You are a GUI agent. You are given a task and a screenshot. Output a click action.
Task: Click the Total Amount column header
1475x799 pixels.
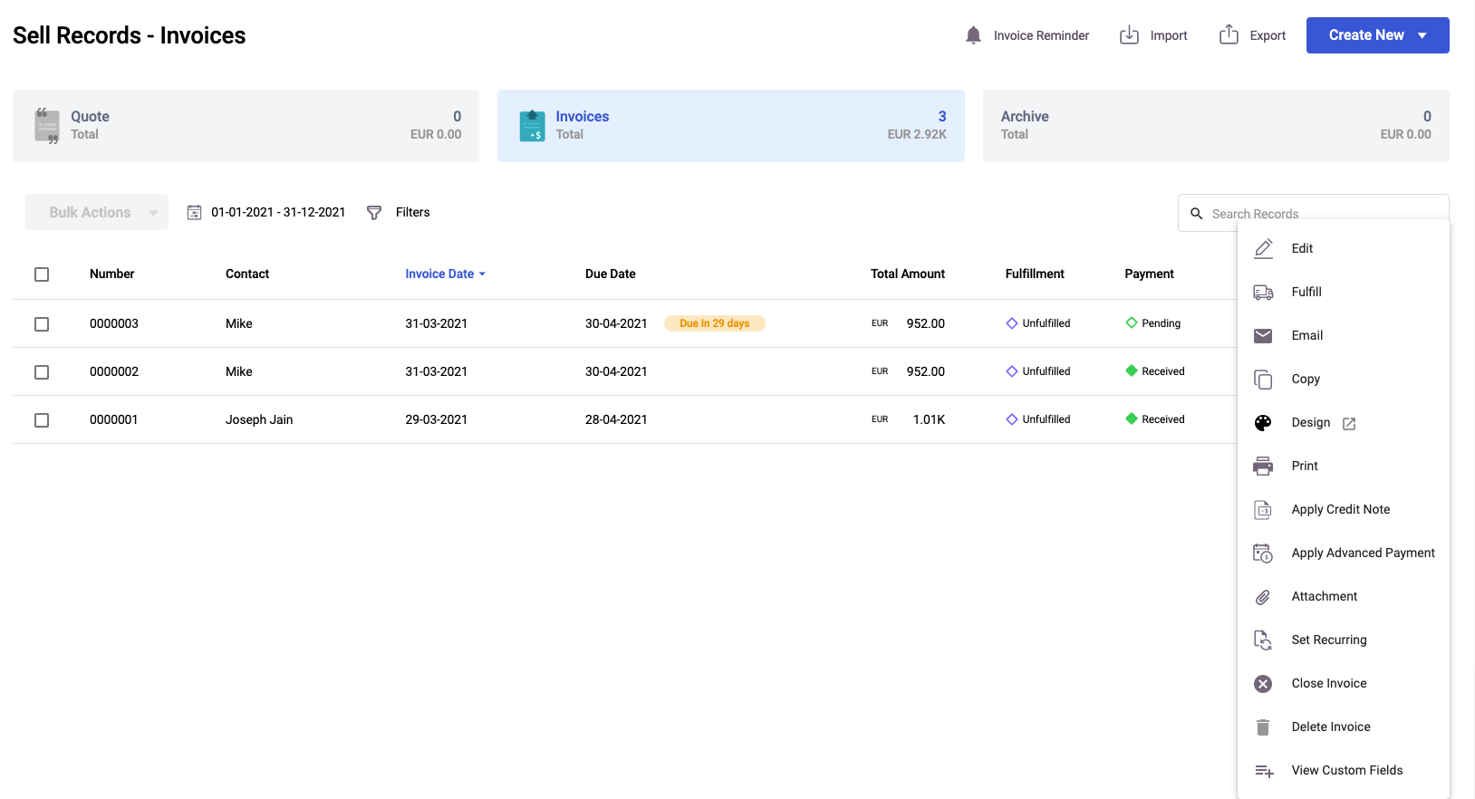click(x=908, y=274)
